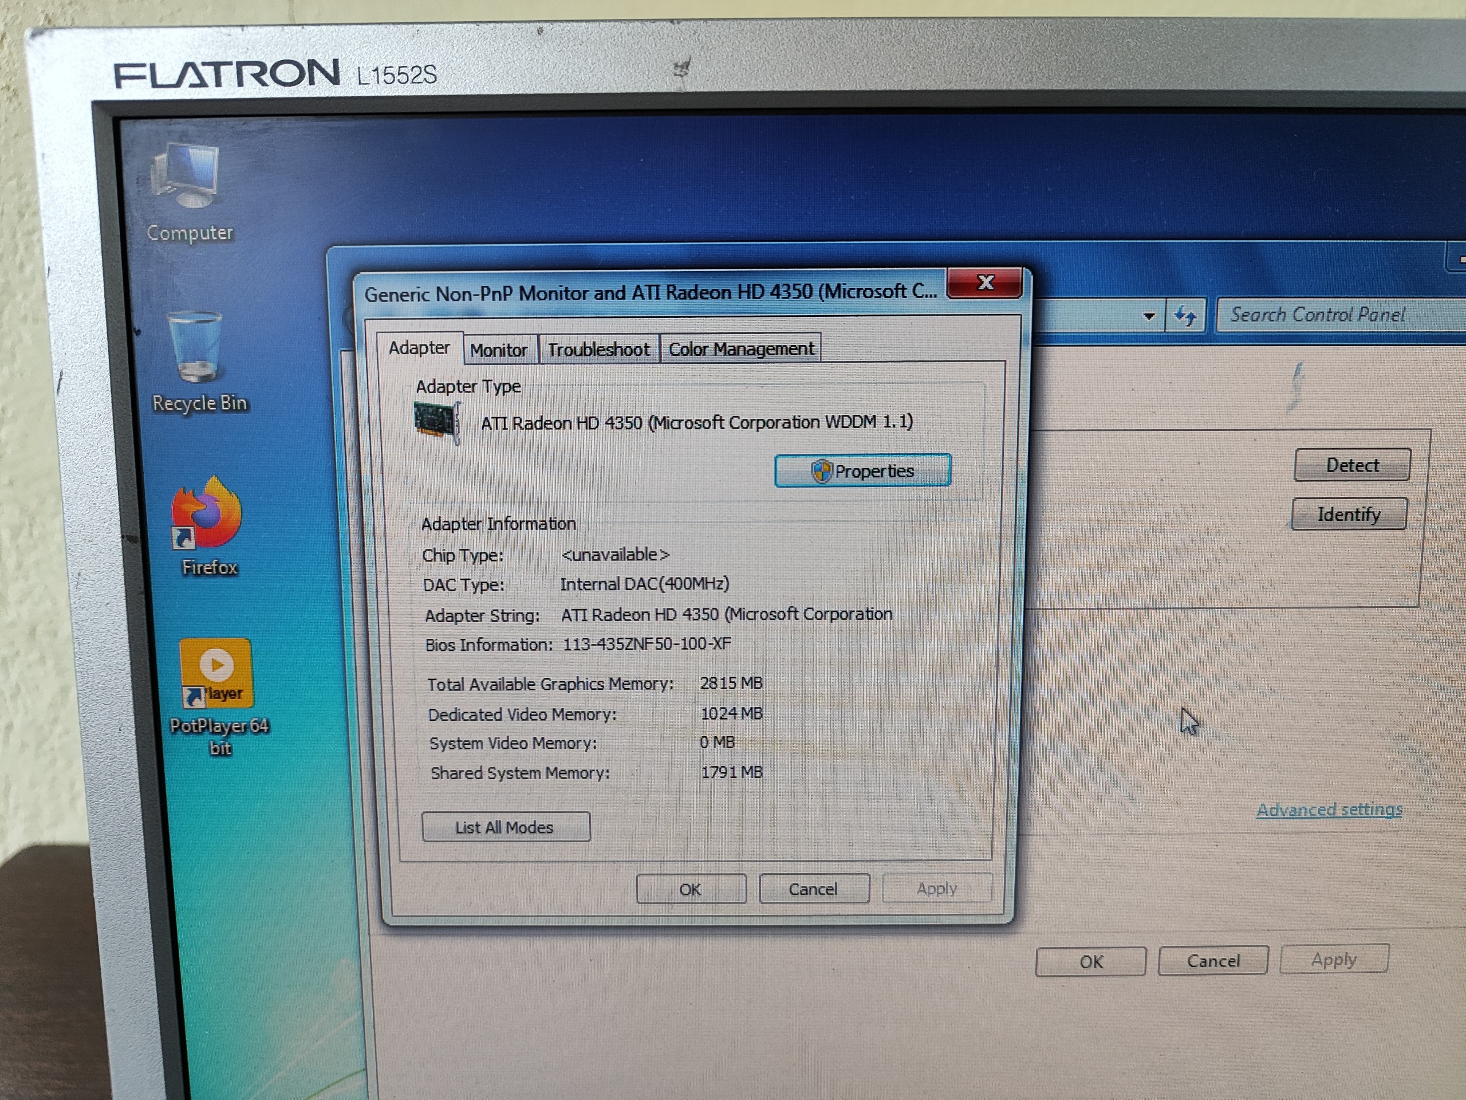Viewport: 1466px width, 1100px height.
Task: Close the adapter properties dialog
Action: click(x=985, y=284)
